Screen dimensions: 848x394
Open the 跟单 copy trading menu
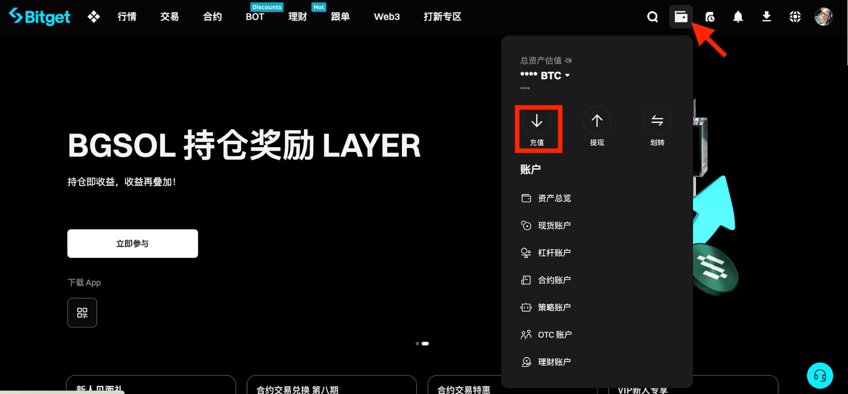click(x=340, y=17)
